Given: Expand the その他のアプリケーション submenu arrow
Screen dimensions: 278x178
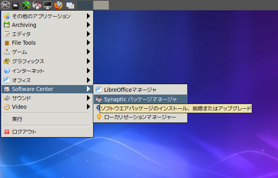Looking at the screenshot, I should (88, 16).
